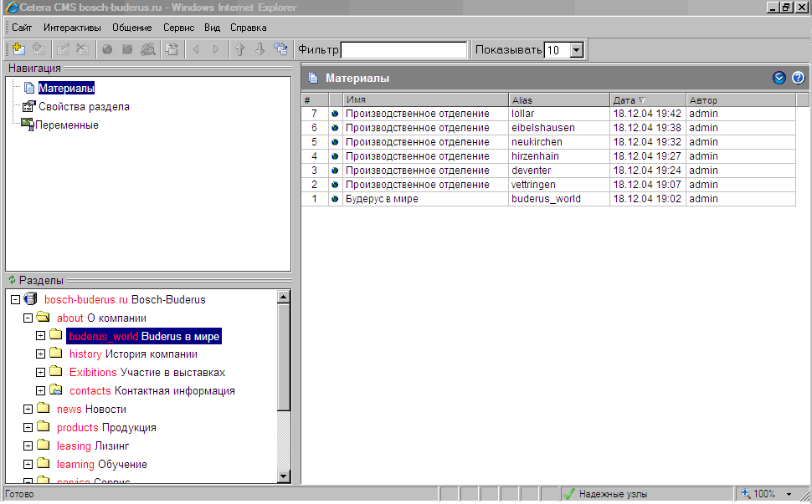The width and height of the screenshot is (812, 504).
Task: Click the blue chevron icon in Материалы header
Action: (x=779, y=78)
